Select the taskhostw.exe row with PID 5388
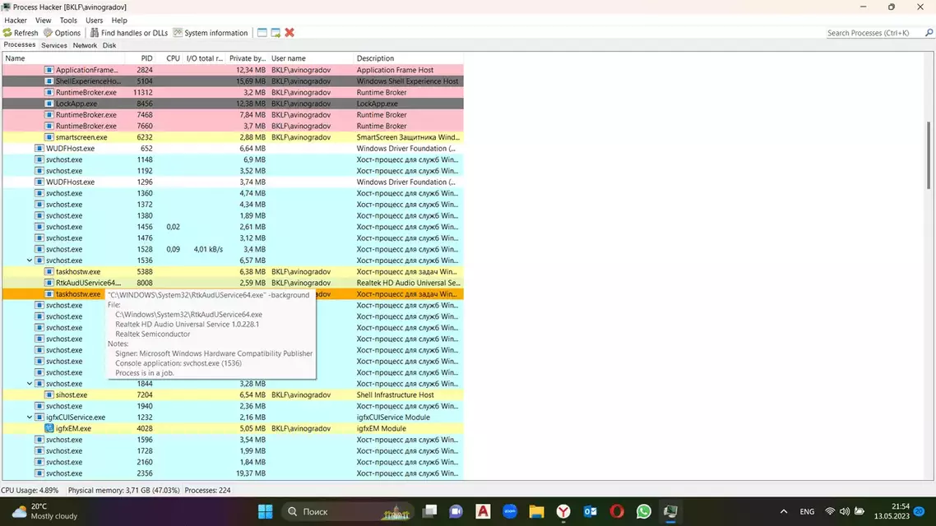 point(233,271)
